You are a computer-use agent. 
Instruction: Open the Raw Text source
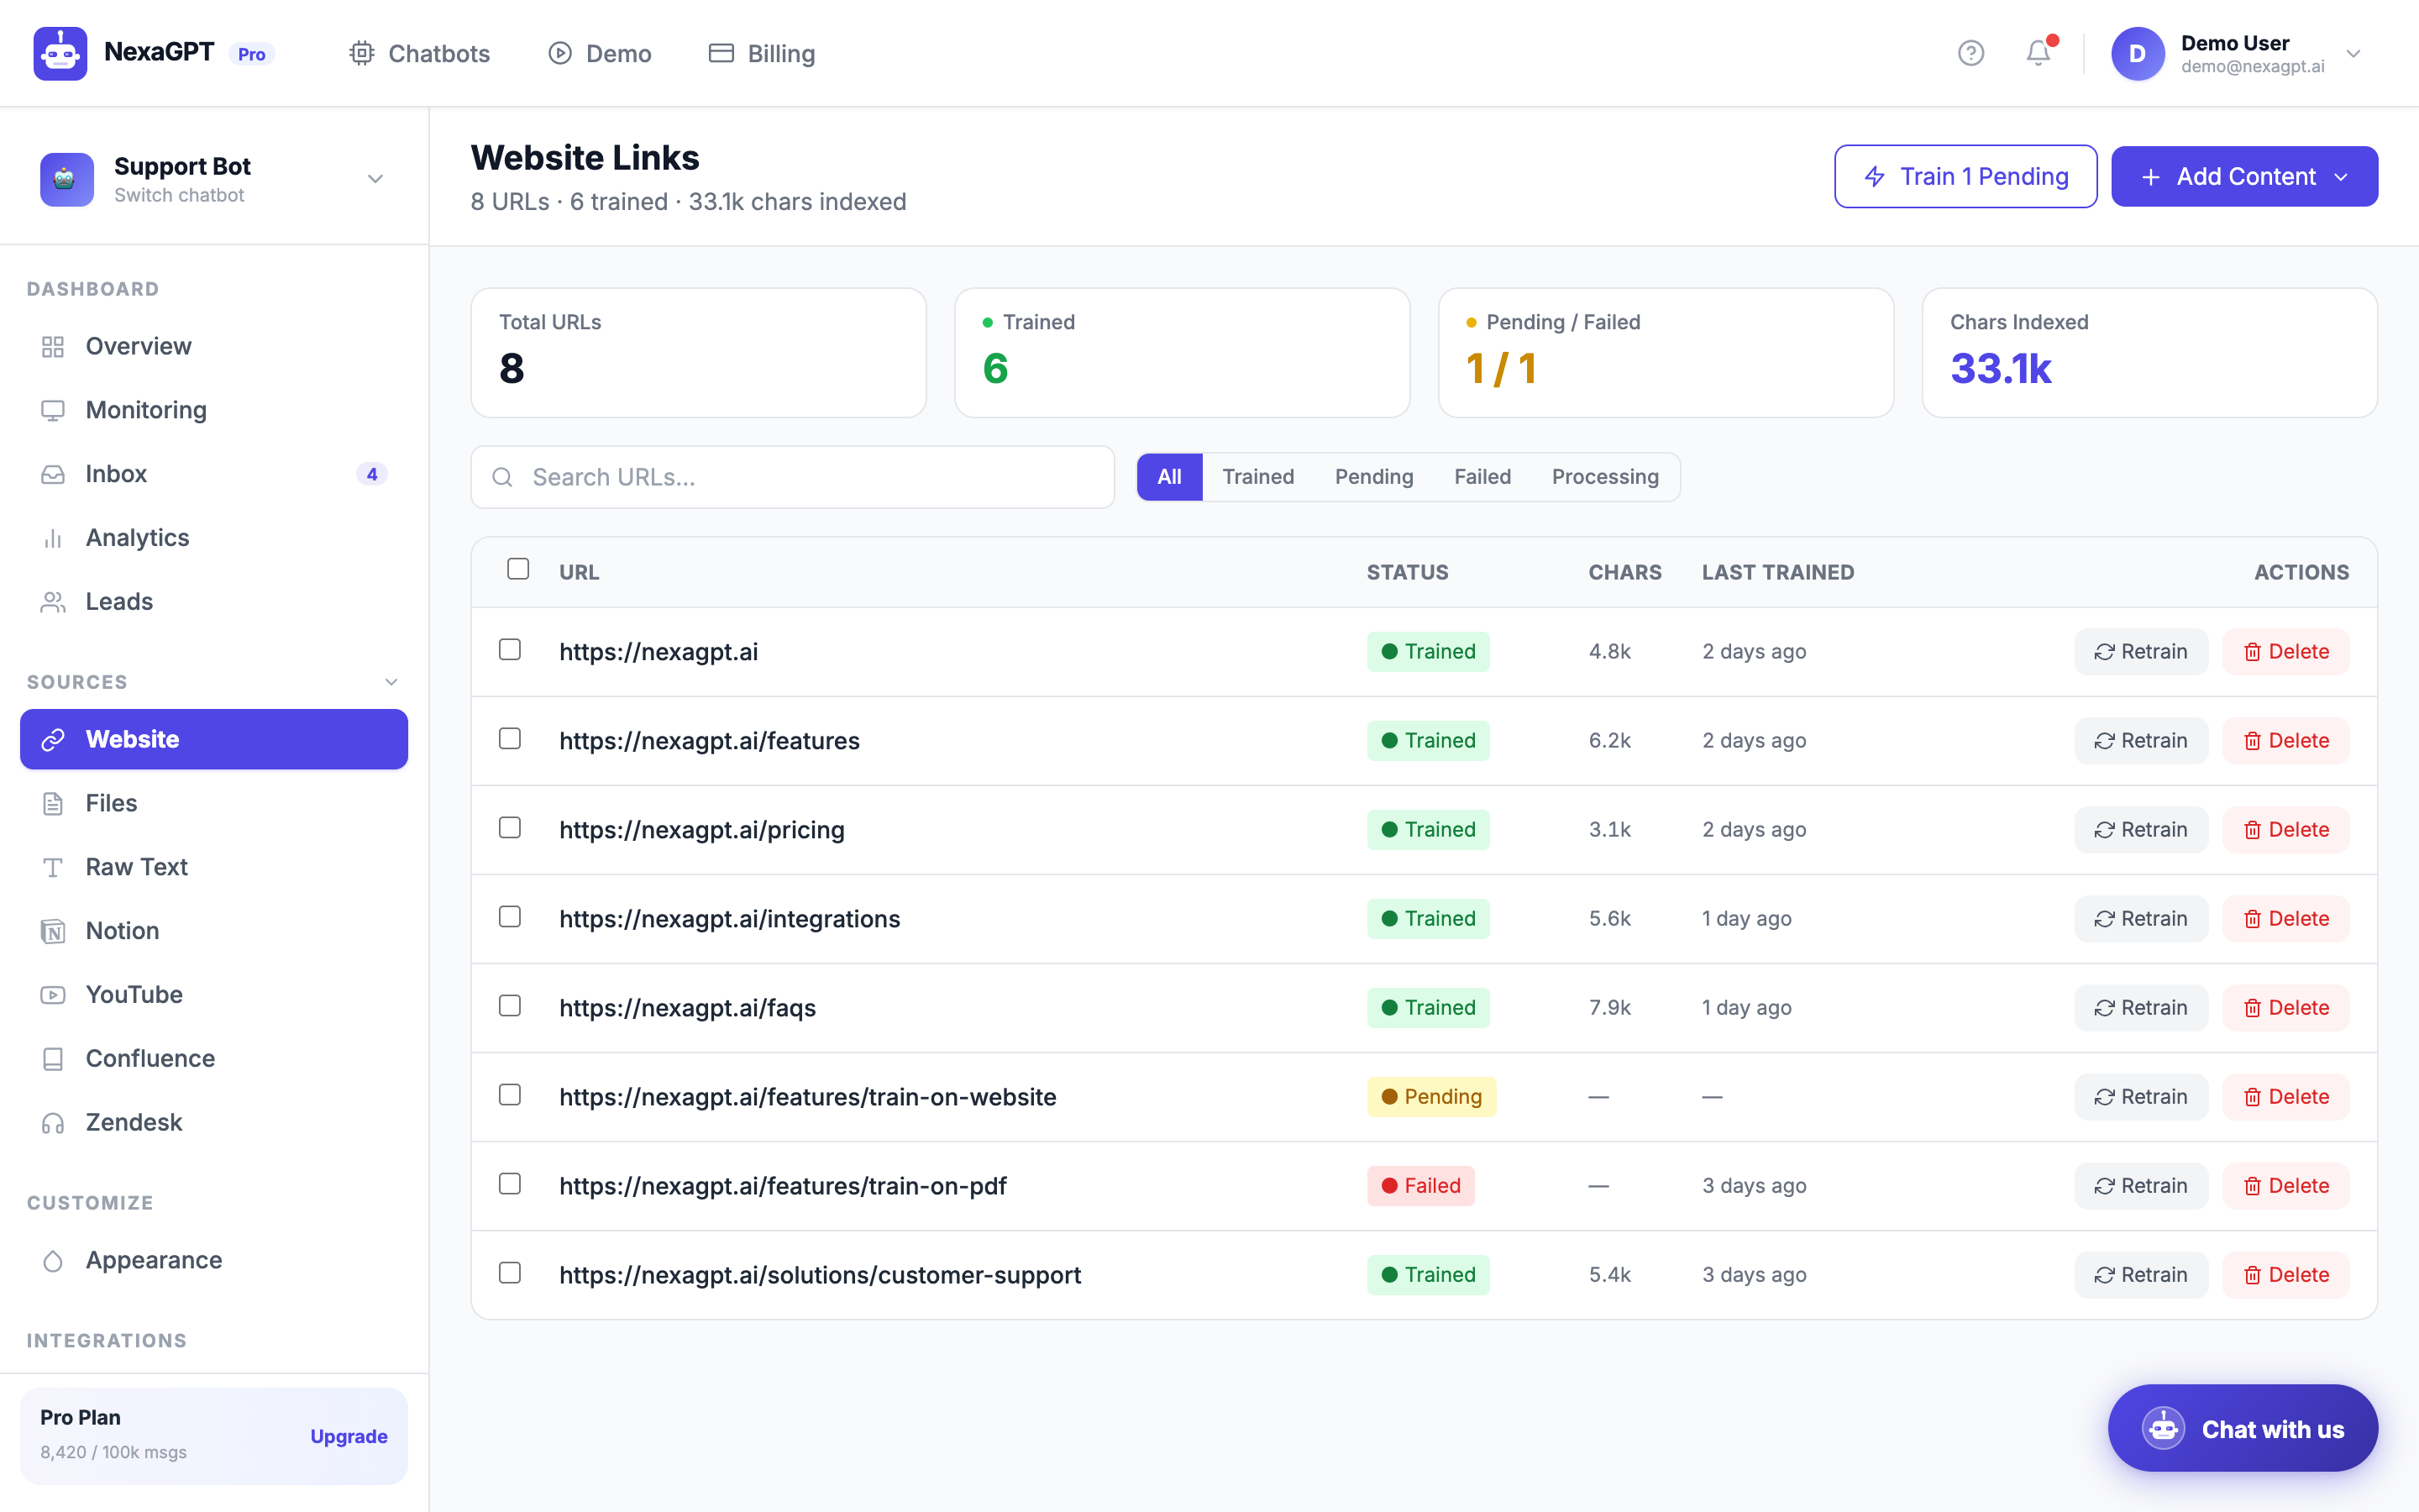point(214,867)
